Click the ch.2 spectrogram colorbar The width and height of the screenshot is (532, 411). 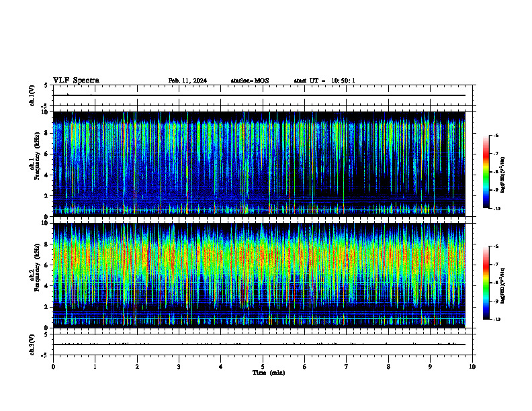pos(486,283)
